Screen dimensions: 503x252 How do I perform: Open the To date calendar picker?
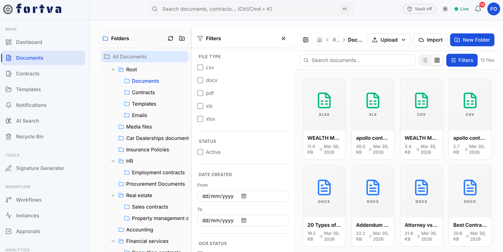[243, 220]
